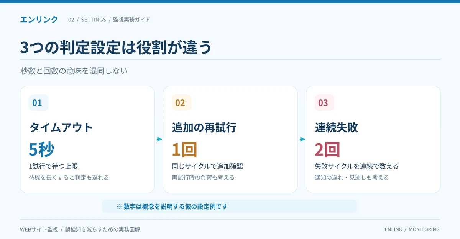Click footer label ENLINK / MONITORING

pos(412,229)
